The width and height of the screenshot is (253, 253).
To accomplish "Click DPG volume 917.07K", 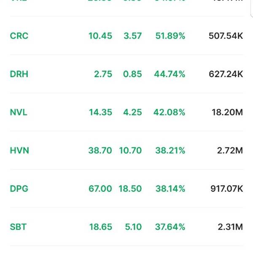I will [227, 188].
